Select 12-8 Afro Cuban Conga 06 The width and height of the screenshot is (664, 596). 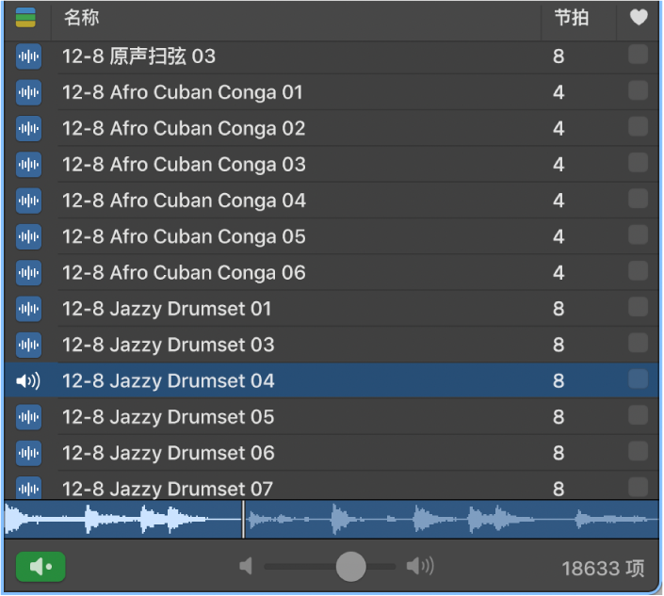point(184,273)
